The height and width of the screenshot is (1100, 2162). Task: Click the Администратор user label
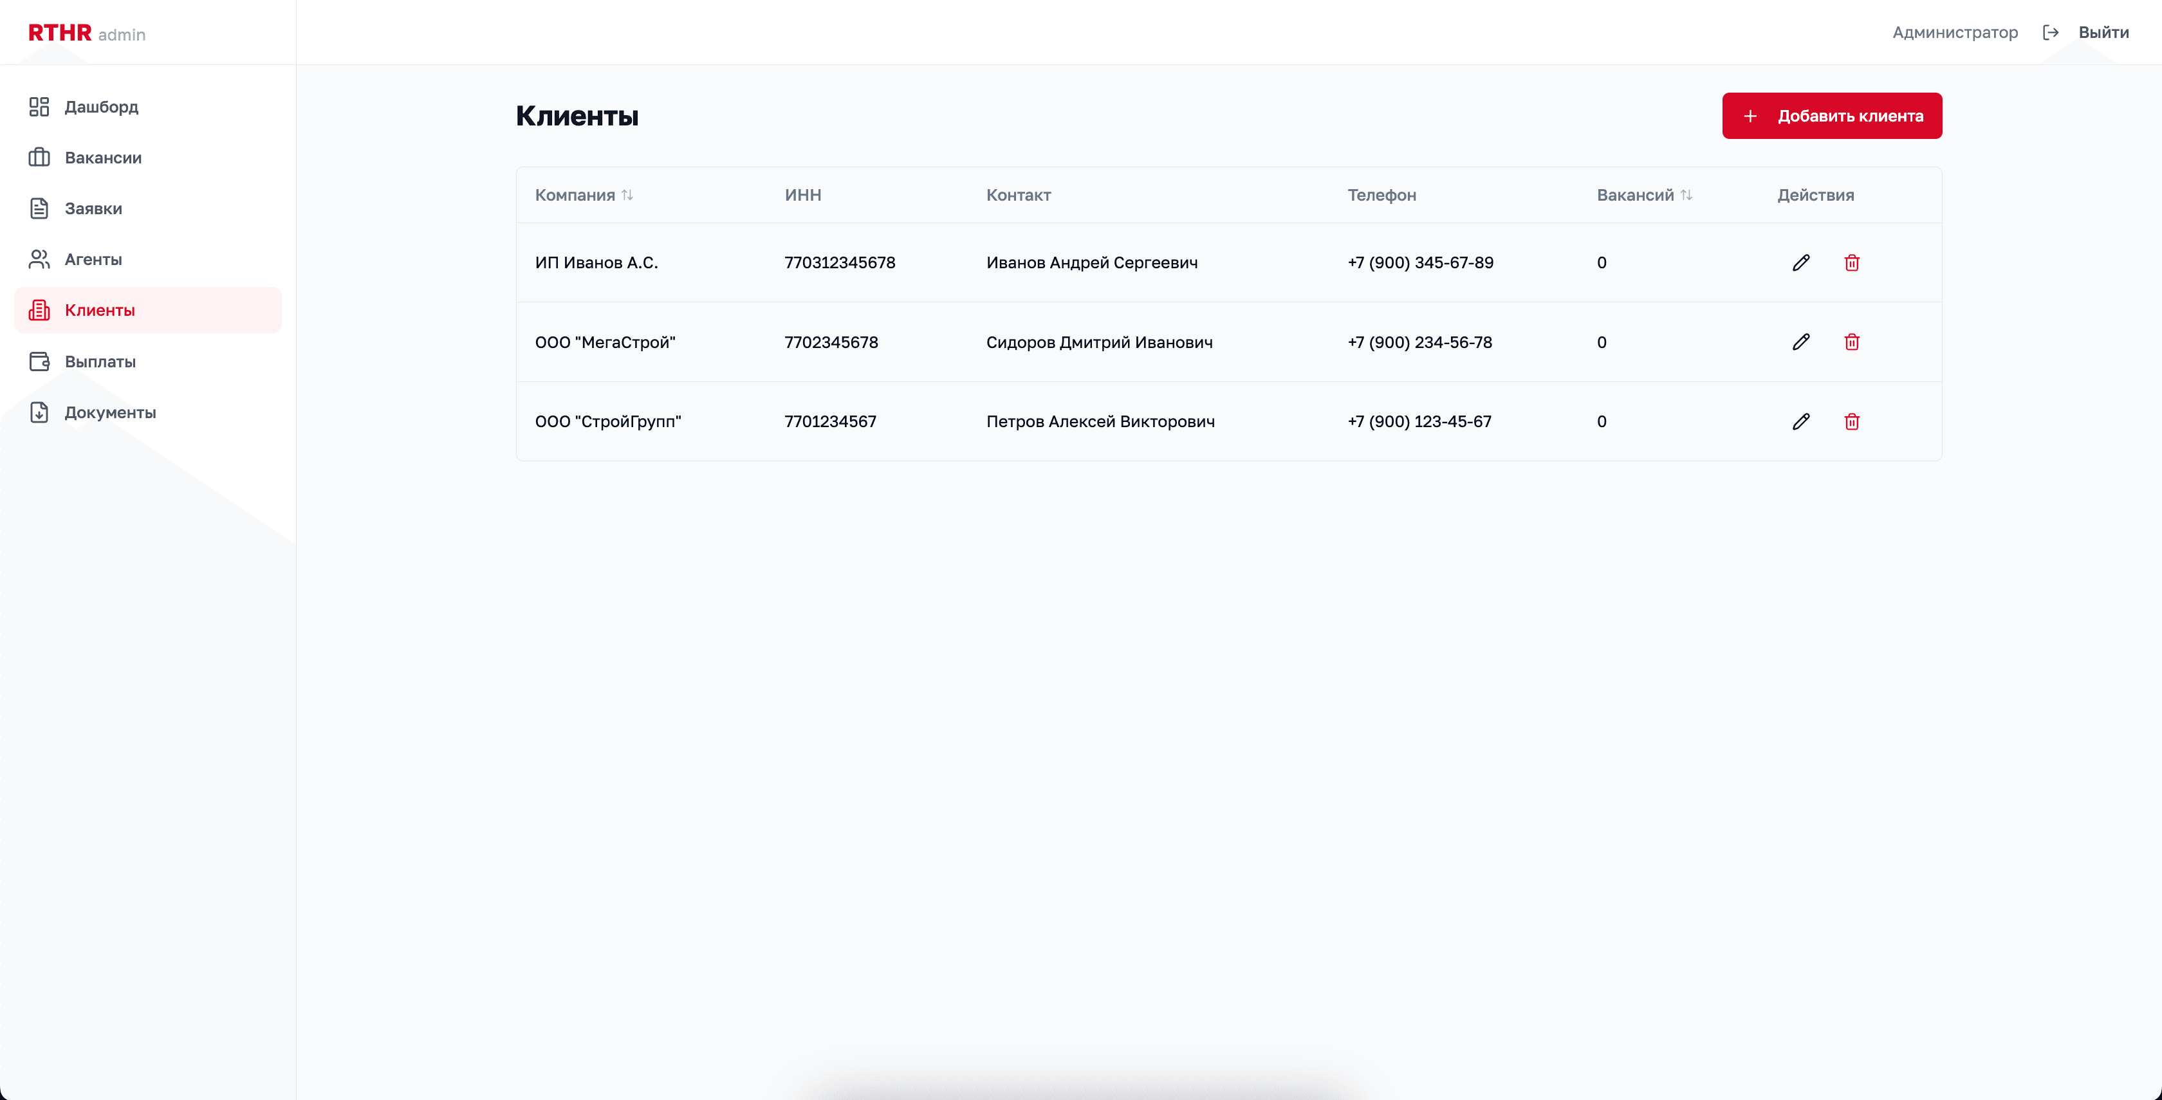1955,33
